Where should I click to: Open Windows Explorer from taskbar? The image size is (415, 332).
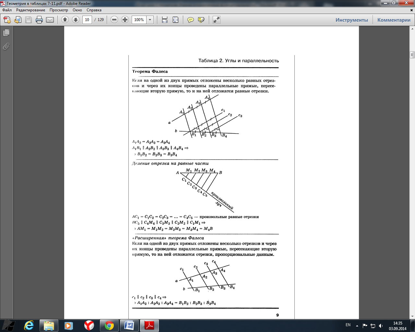click(49, 326)
